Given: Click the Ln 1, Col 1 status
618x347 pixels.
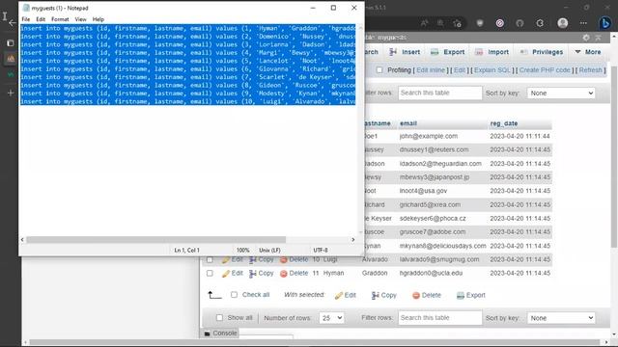Looking at the screenshot, I should click(x=186, y=251).
